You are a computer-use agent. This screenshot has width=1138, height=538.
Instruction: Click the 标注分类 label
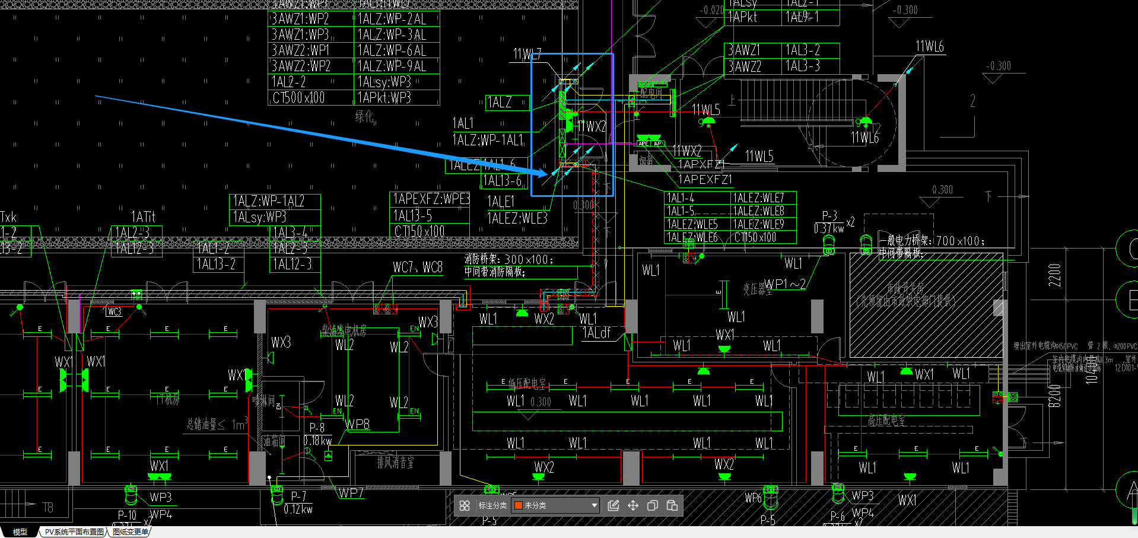(x=492, y=505)
